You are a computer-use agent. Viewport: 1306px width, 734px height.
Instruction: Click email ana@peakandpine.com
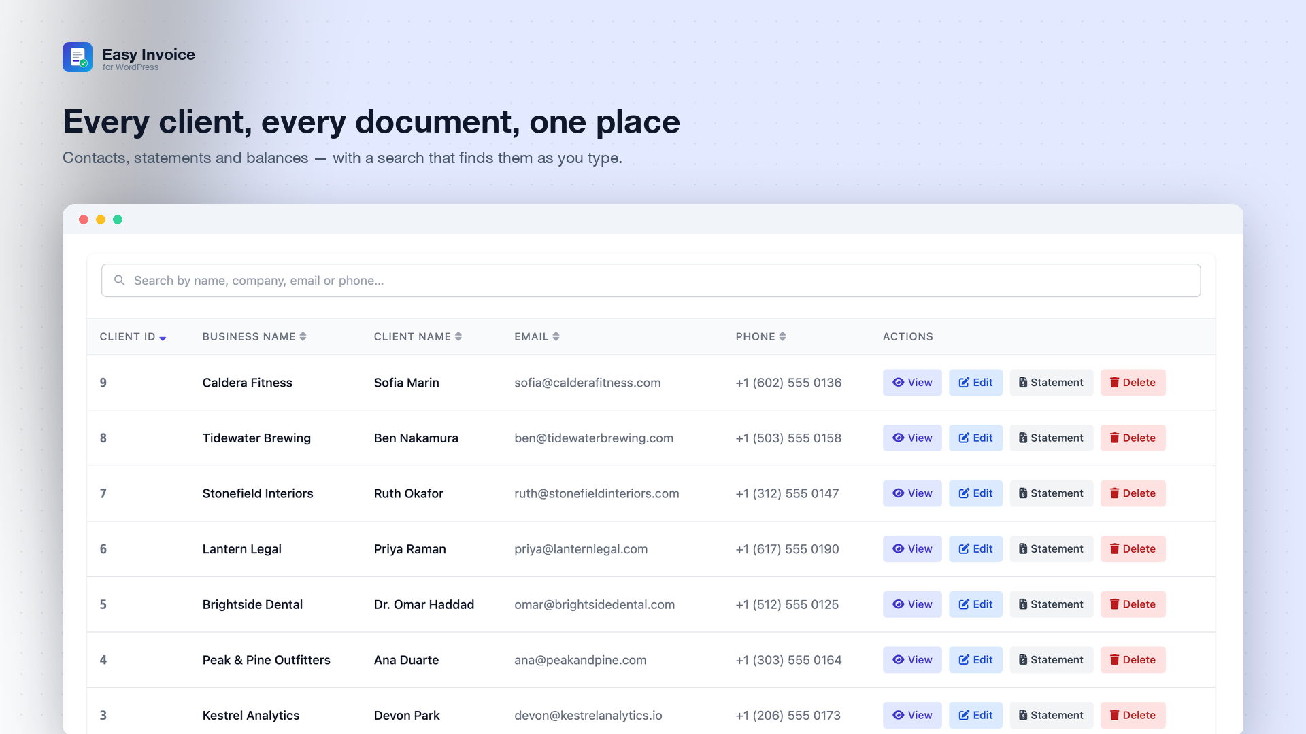click(x=580, y=660)
